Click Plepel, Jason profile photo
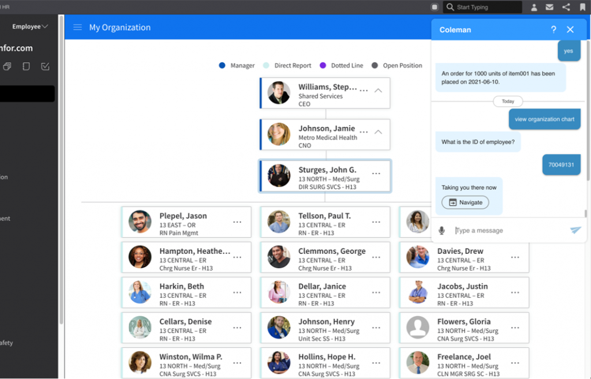 click(140, 222)
